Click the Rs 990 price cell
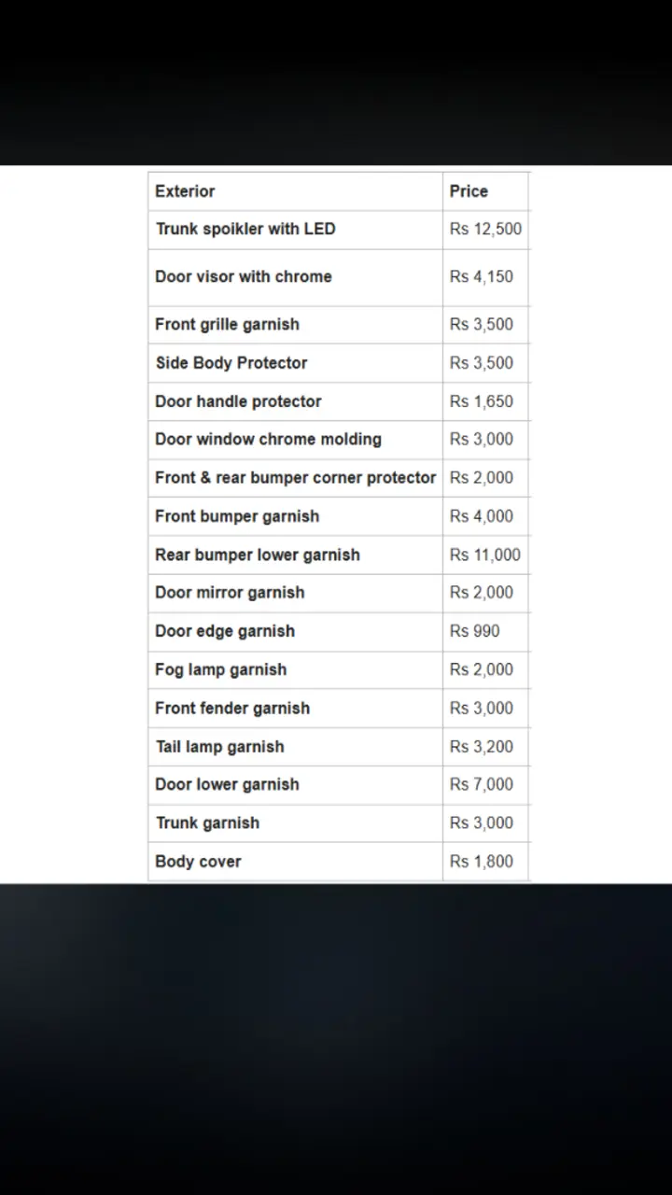This screenshot has width=672, height=1195. click(475, 631)
